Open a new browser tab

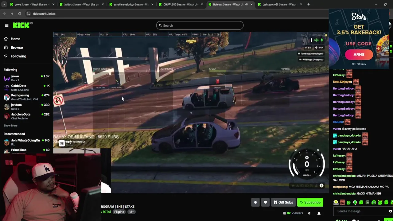point(308,4)
